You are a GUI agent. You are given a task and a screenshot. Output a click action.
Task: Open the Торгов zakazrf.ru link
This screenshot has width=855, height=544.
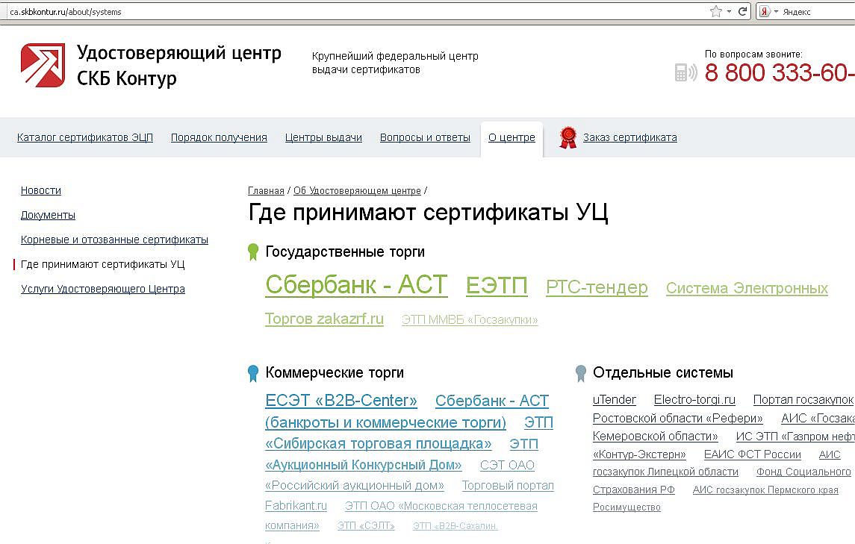(x=324, y=319)
